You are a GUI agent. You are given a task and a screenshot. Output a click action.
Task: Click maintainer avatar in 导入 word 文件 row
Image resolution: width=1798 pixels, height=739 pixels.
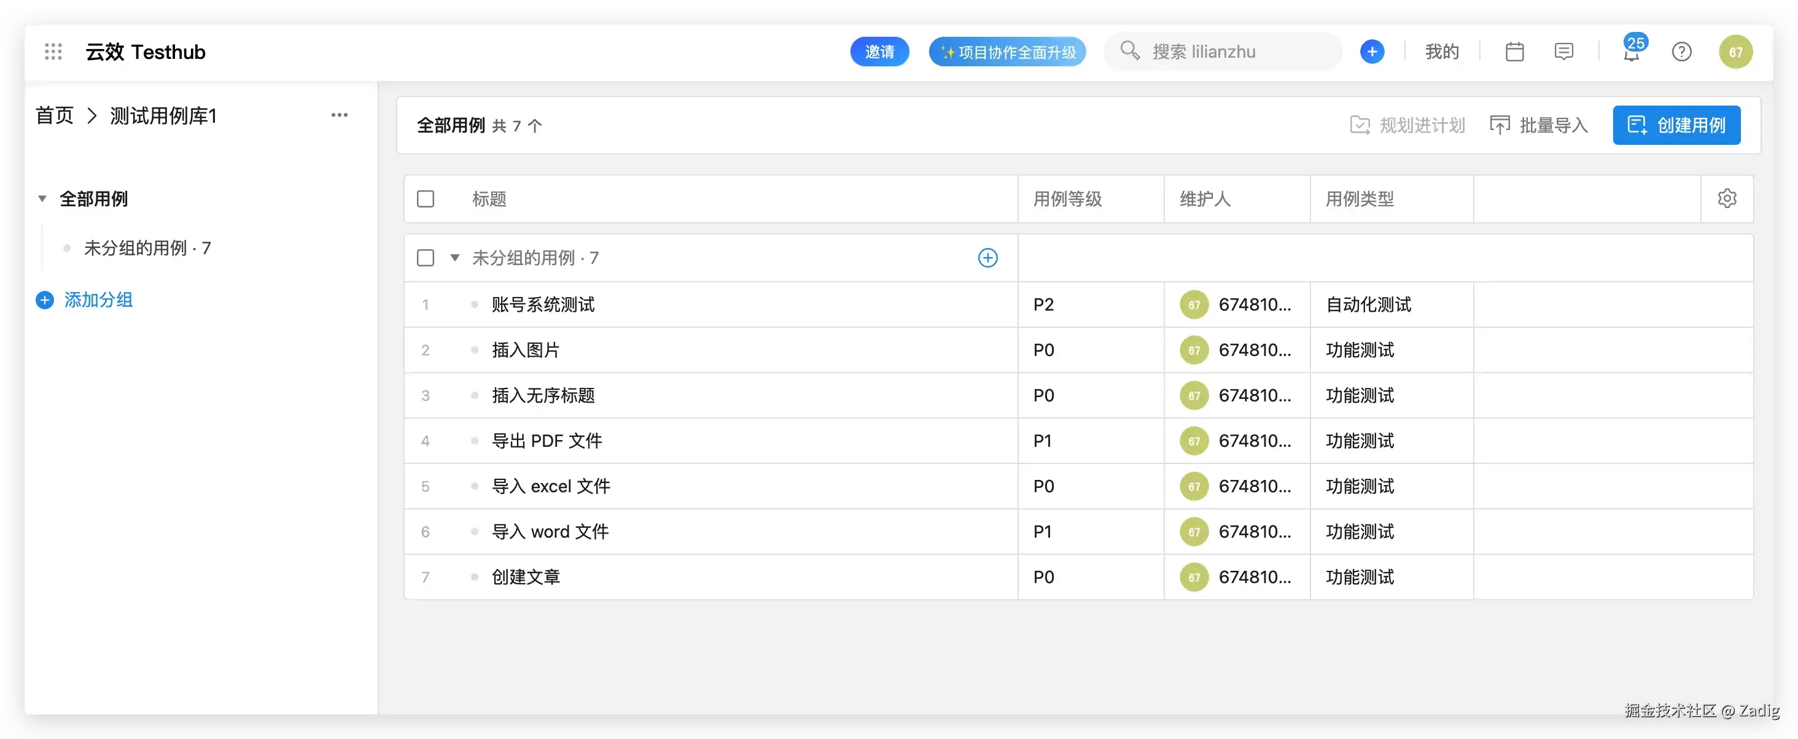click(1194, 532)
